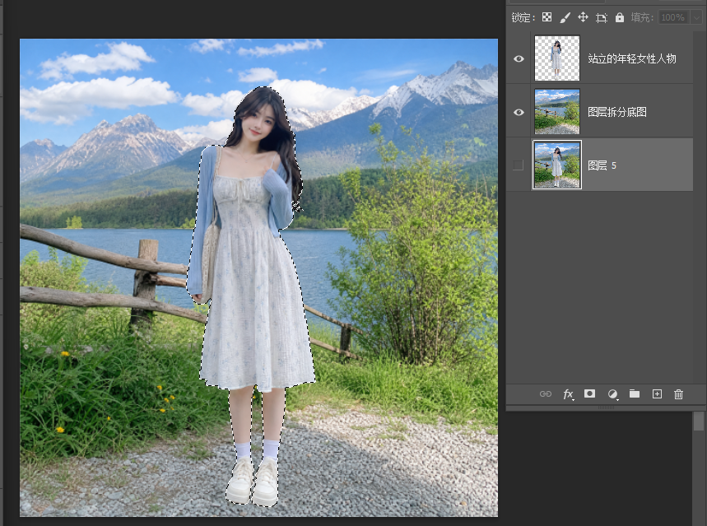
Task: Select thumbnail of 图层 5 layer
Action: click(x=557, y=165)
